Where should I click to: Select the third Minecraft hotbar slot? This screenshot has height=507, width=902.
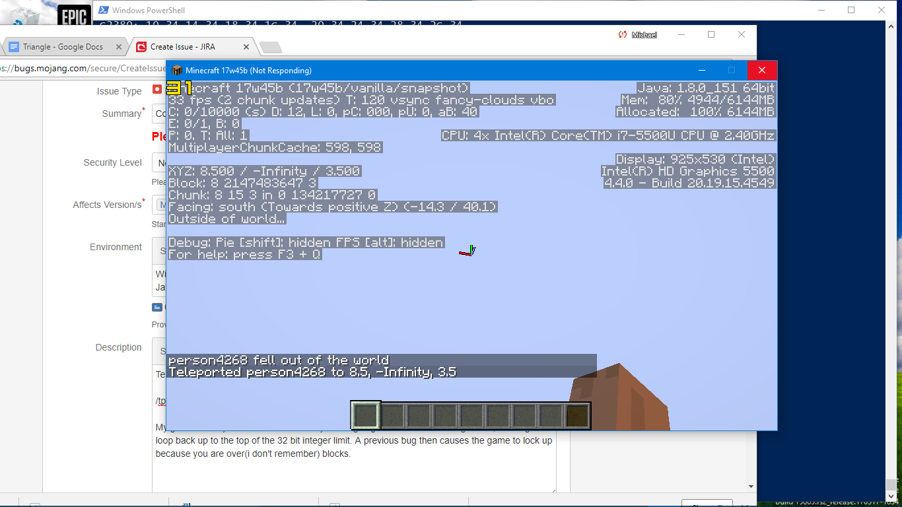pyautogui.click(x=419, y=415)
